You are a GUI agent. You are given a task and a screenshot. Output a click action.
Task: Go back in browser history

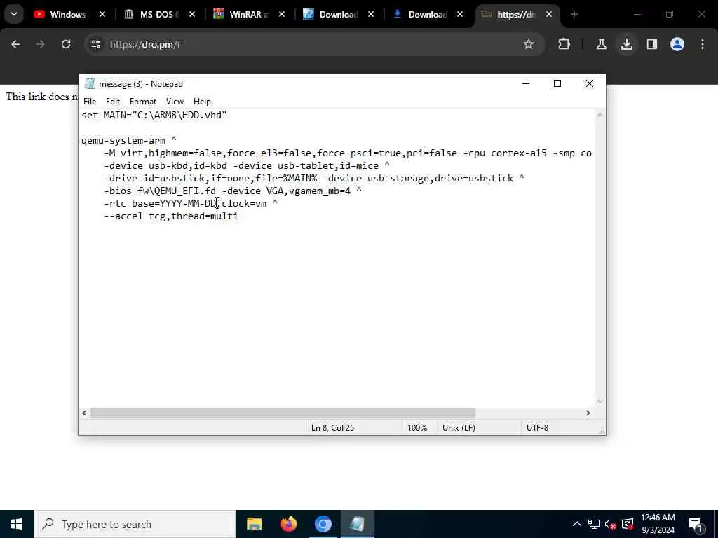coord(15,44)
